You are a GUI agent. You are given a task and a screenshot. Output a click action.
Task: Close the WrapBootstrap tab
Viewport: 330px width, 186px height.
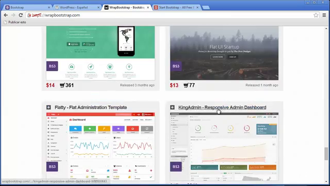[x=148, y=7]
